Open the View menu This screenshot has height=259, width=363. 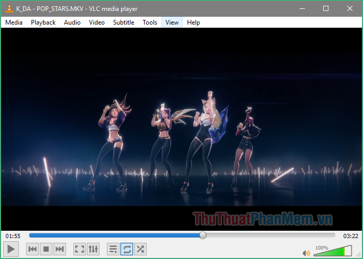pos(172,22)
